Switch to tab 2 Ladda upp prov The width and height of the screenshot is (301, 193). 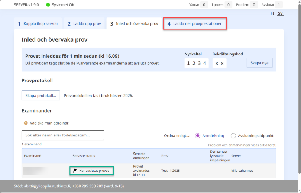point(84,24)
